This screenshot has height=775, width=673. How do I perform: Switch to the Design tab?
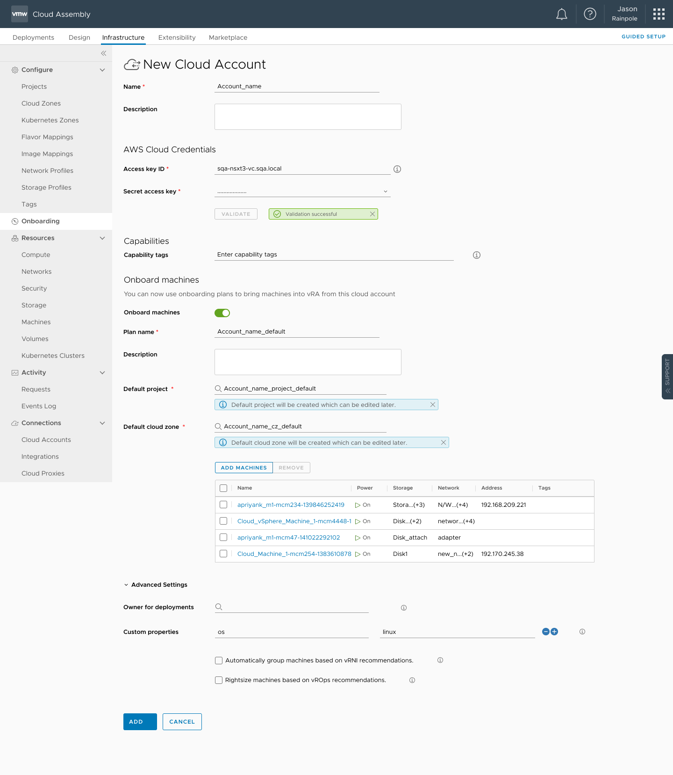[x=79, y=37]
